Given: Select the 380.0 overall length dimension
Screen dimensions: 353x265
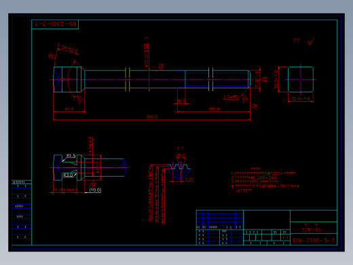Looking at the screenshot, I should (152, 117).
